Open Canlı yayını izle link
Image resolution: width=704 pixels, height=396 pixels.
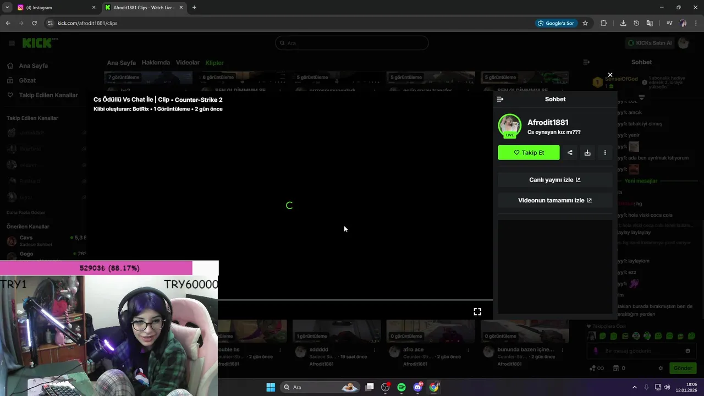555,180
